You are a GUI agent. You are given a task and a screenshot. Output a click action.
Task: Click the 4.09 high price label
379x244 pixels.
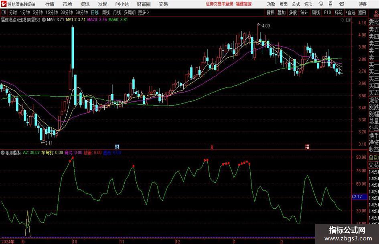266,26
